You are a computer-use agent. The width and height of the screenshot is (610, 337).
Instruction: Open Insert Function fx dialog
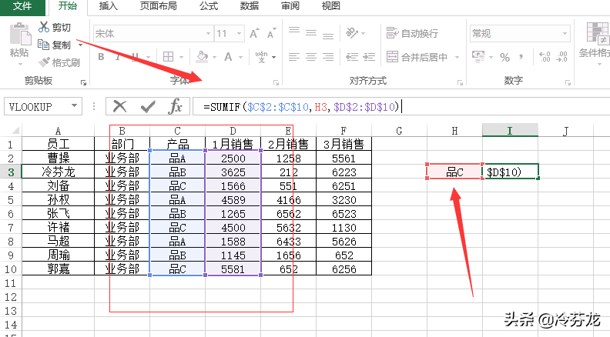(175, 106)
